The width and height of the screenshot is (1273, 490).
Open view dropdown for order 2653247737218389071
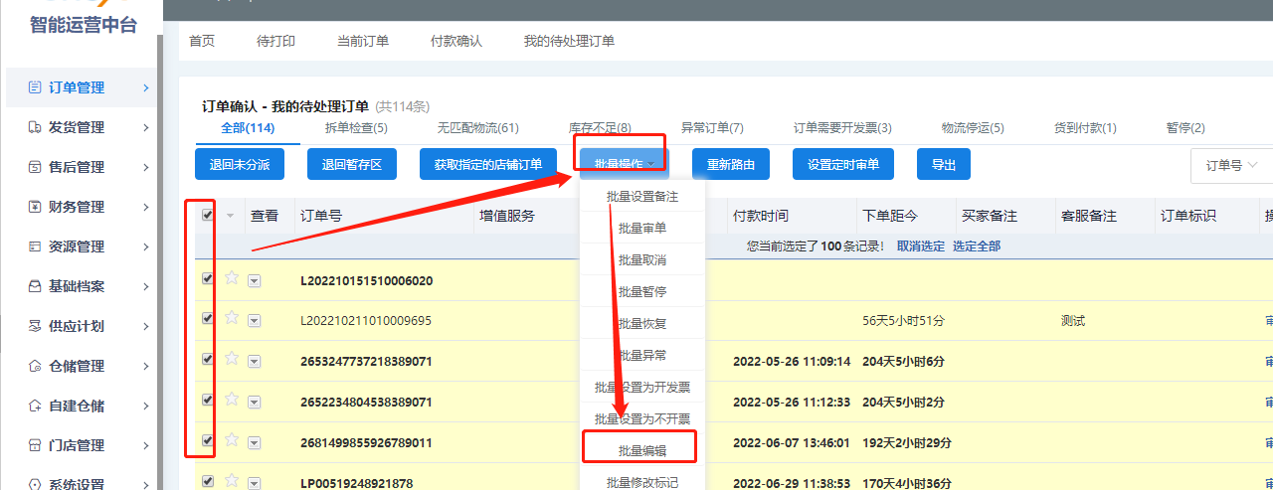tap(254, 362)
